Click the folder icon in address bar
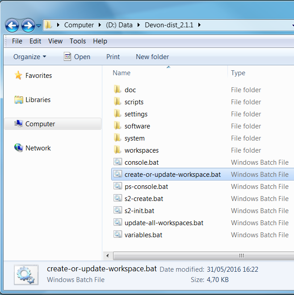The image size is (294, 295). pyautogui.click(x=48, y=25)
